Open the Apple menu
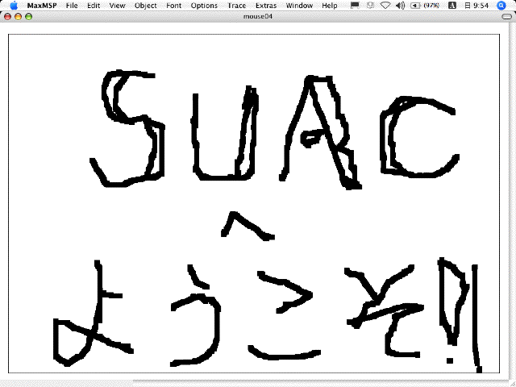This screenshot has height=387, width=516. click(x=14, y=6)
